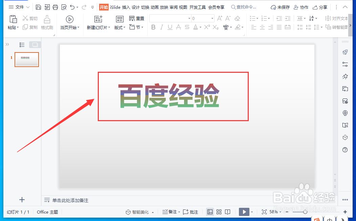Select the Format Painter brush

tap(47, 19)
